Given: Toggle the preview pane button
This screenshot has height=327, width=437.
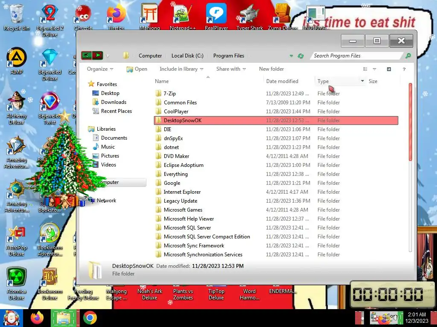Looking at the screenshot, I should pos(389,69).
